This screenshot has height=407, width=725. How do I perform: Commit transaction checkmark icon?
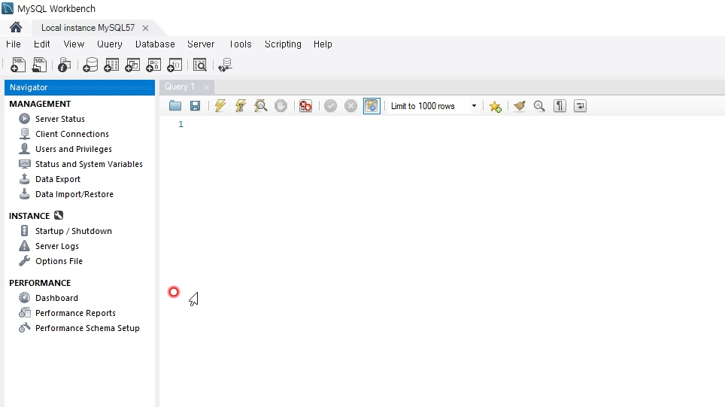pos(331,106)
